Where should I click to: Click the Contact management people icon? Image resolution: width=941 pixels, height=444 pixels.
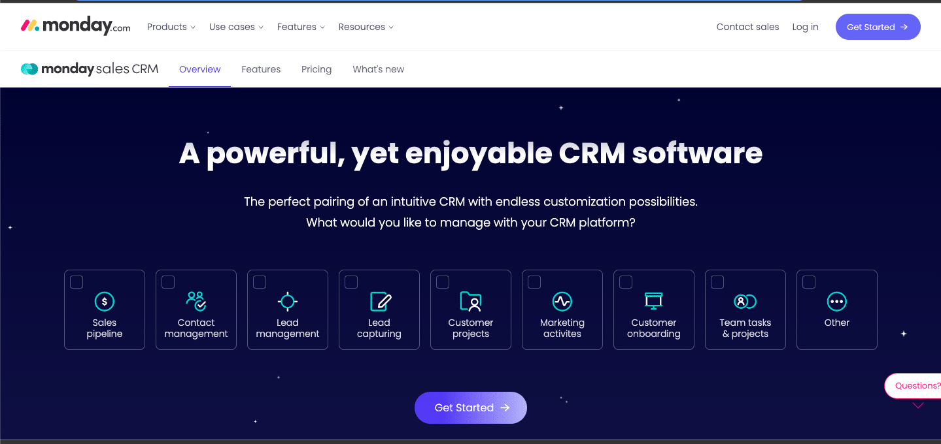196,301
